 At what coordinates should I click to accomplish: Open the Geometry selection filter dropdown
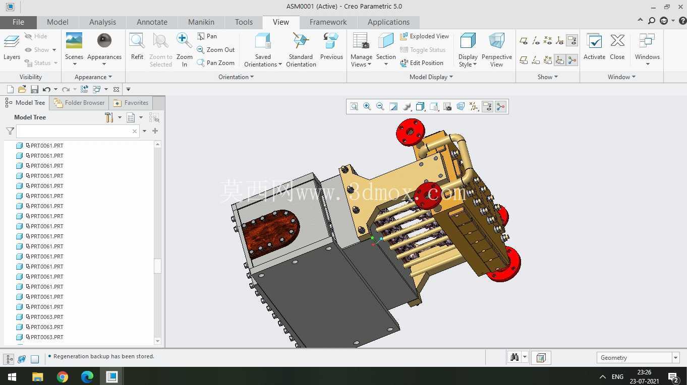(638, 357)
